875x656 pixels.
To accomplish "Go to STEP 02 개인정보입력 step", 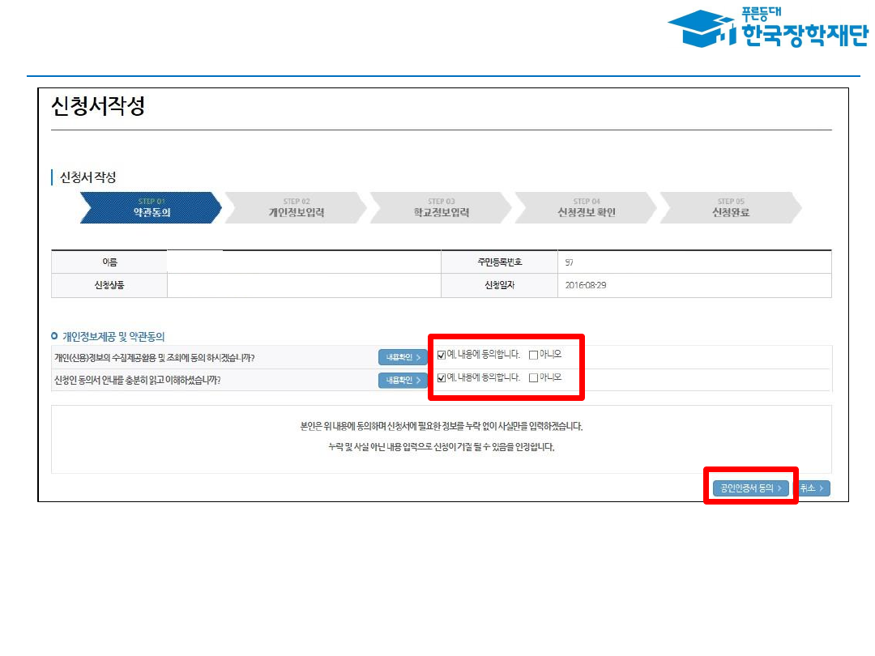I will (x=296, y=208).
